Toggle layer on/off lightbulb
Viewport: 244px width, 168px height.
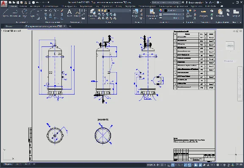click(99, 11)
